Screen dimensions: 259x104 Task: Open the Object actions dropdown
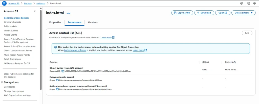[x=244, y=13]
